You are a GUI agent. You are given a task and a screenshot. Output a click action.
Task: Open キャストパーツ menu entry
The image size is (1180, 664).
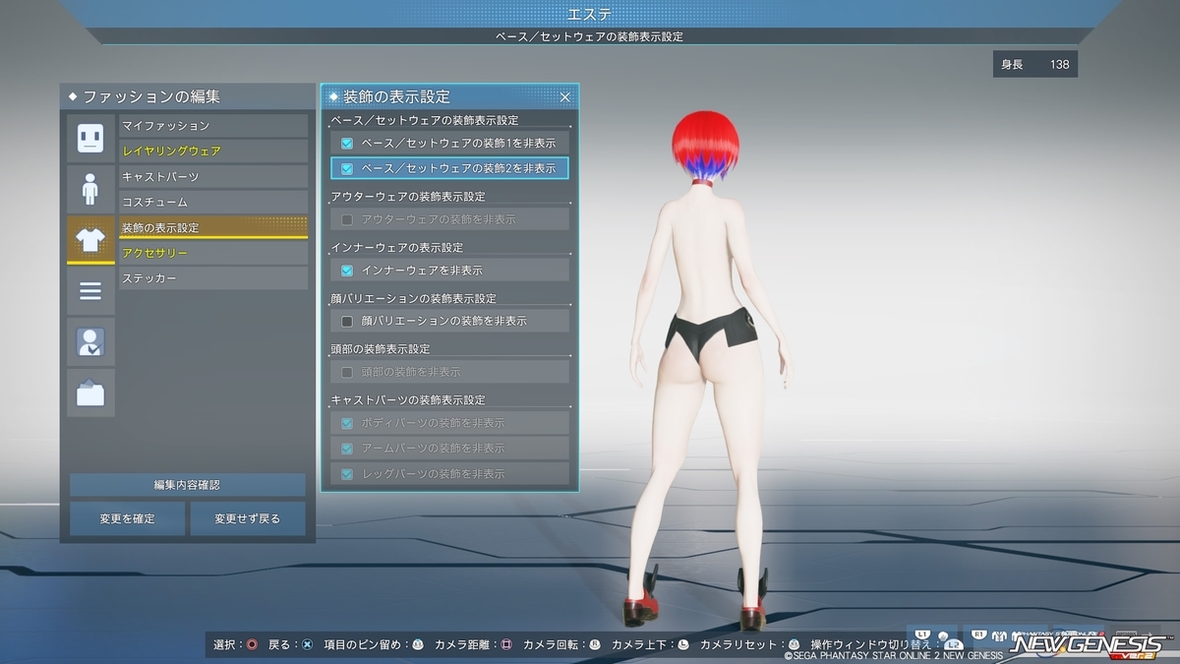(x=213, y=177)
